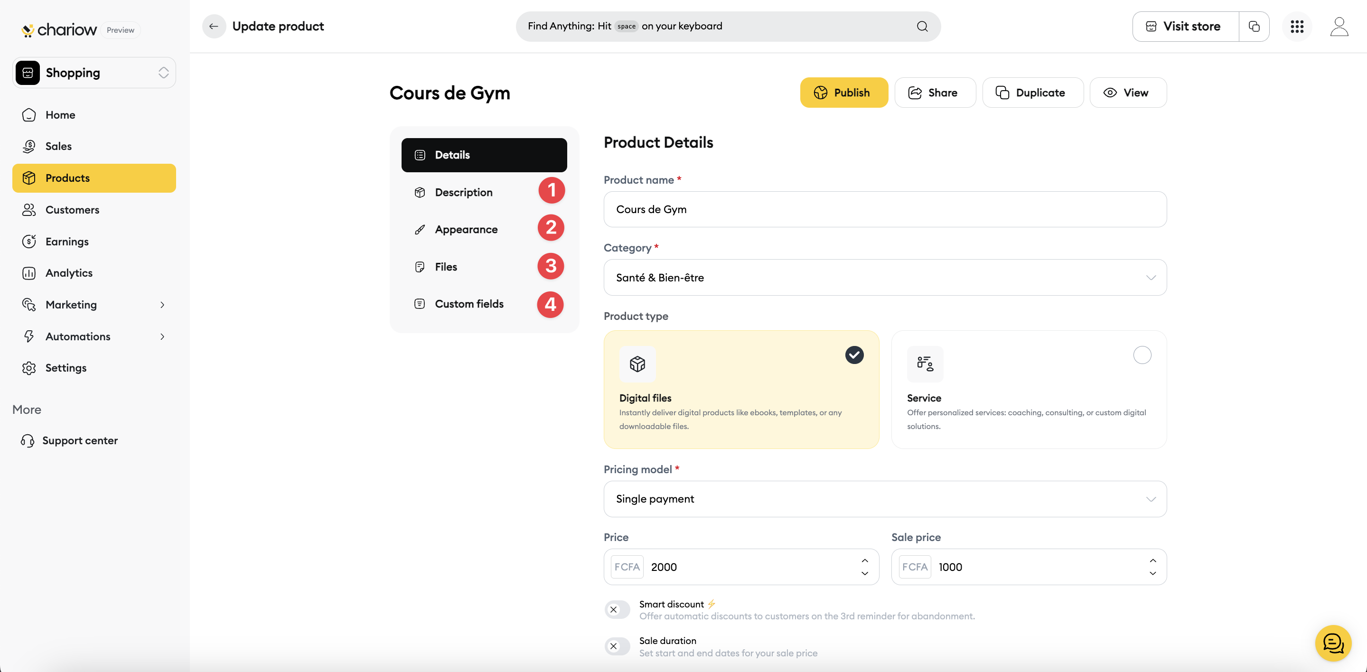Click the Products box icon
Viewport: 1367px width, 672px height.
pos(29,178)
